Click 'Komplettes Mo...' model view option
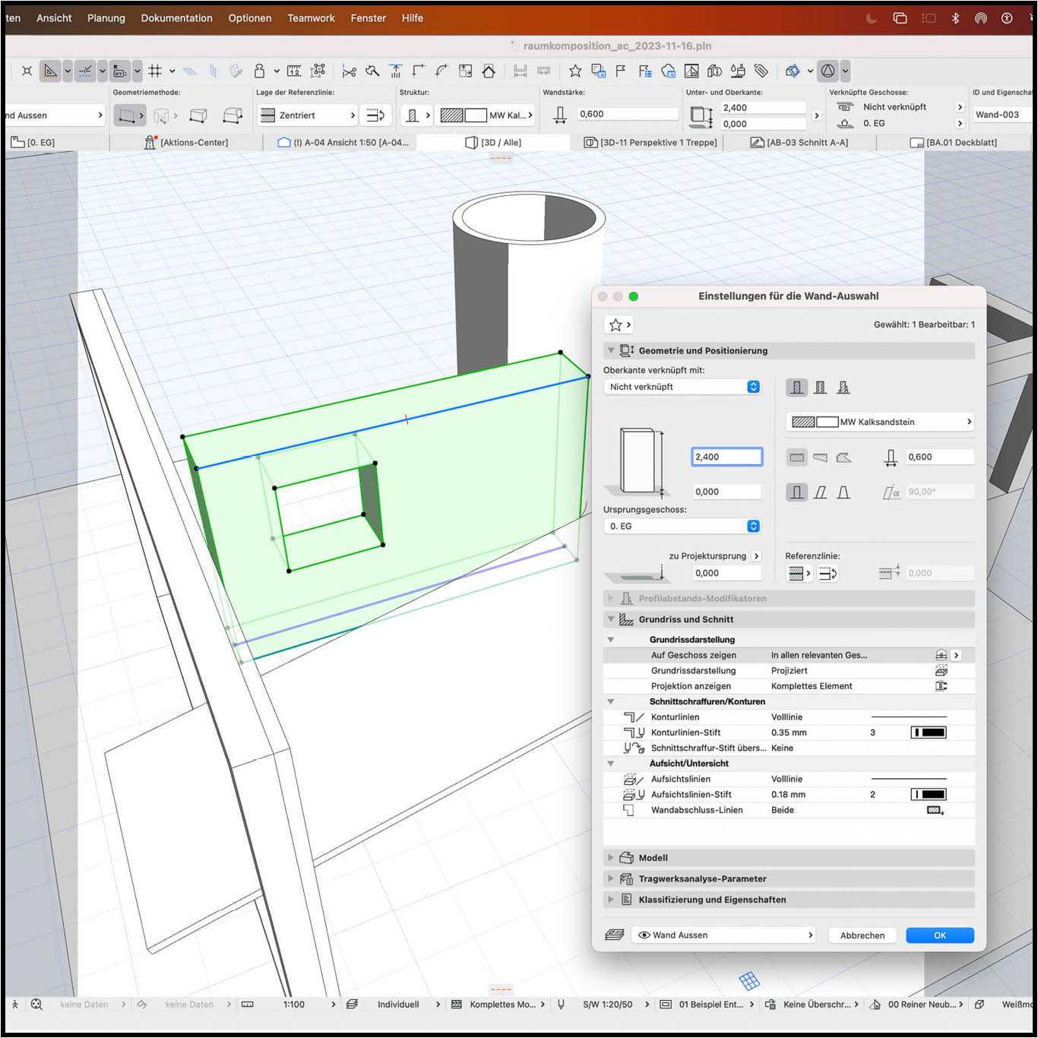1038x1038 pixels. 502,1005
